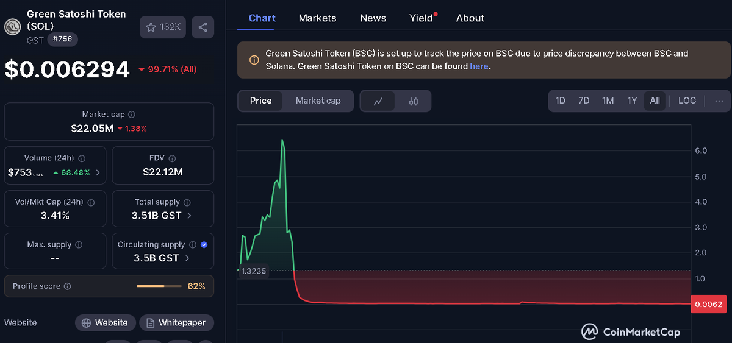This screenshot has height=343, width=732.
Task: Open the share icon button
Action: pyautogui.click(x=203, y=27)
